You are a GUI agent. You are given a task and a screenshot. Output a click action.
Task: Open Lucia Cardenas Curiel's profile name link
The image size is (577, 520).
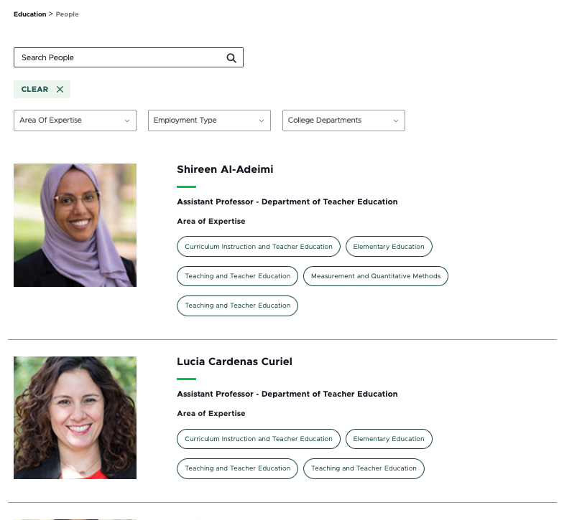(x=234, y=361)
